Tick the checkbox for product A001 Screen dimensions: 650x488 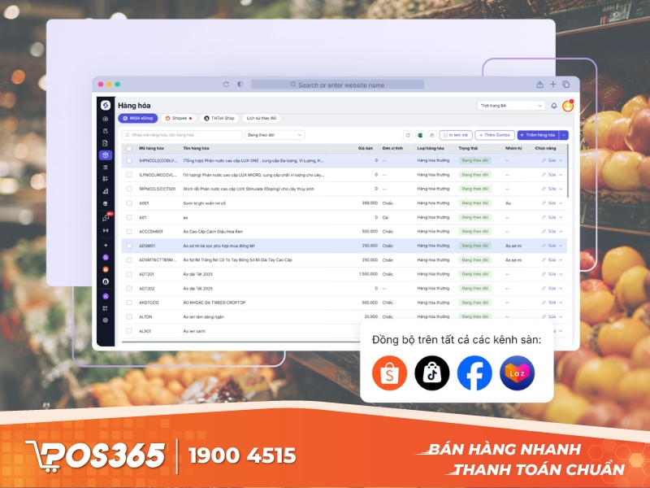(128, 204)
